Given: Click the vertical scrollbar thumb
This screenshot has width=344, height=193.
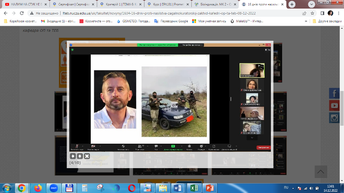Looking at the screenshot, I should point(342,108).
